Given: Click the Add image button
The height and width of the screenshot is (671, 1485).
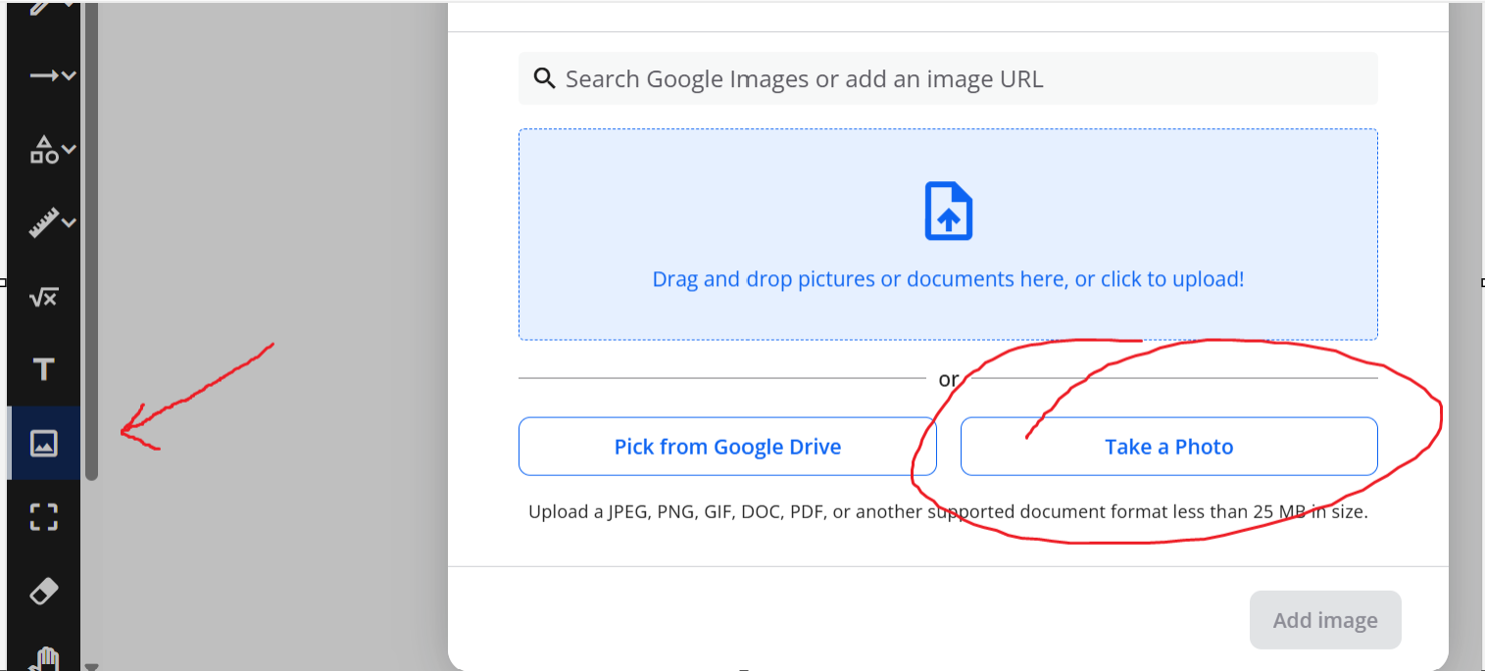Looking at the screenshot, I should 1324,620.
